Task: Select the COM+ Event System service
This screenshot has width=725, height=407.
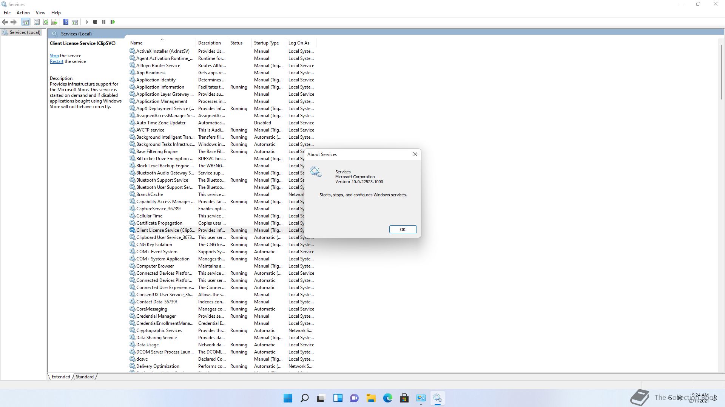Action: (x=222, y=252)
